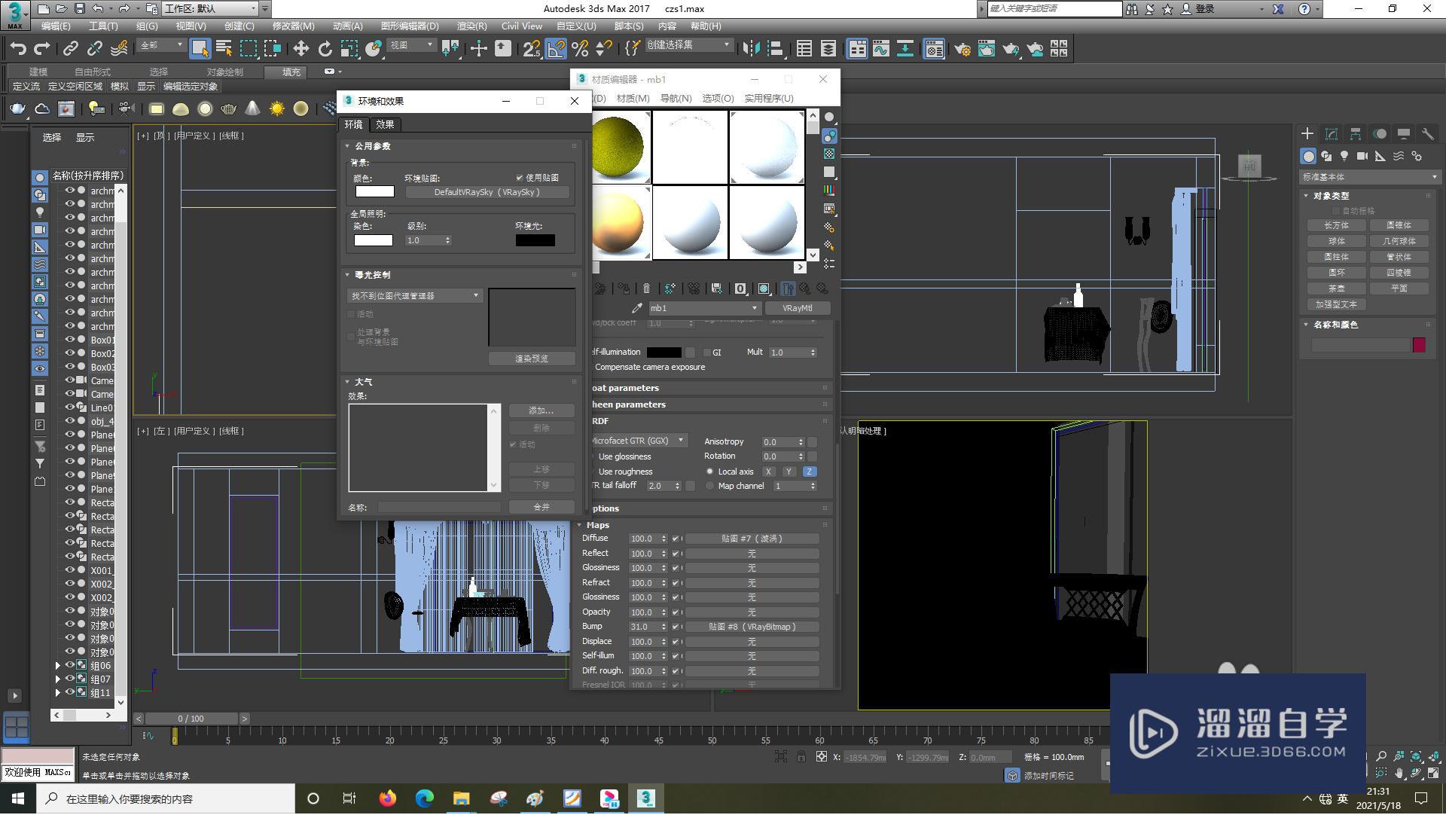Image resolution: width=1446 pixels, height=815 pixels.
Task: Click ambient light black swatch
Action: (535, 240)
